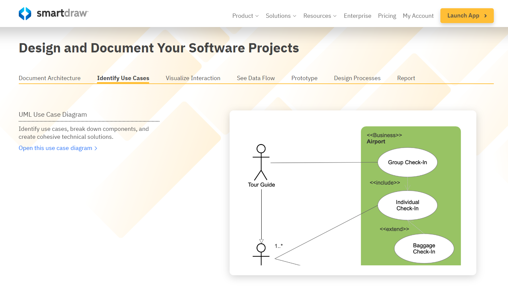Image resolution: width=508 pixels, height=297 pixels.
Task: Switch to the Design Processes tab
Action: [x=357, y=78]
